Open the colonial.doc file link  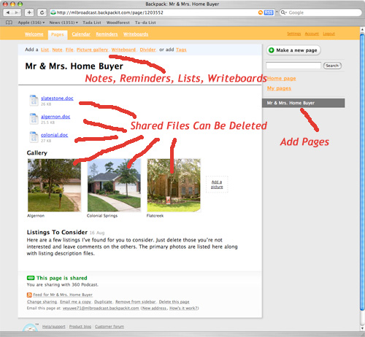point(54,135)
